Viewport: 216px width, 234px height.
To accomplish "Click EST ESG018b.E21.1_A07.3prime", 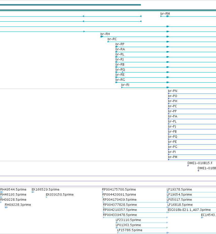I will coord(189,210).
